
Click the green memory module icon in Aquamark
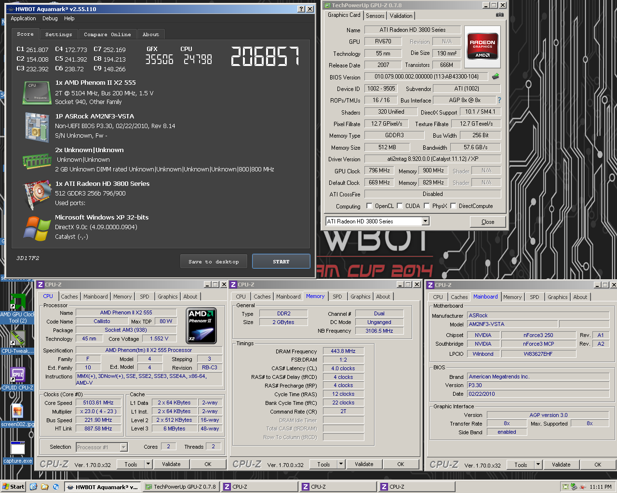point(37,161)
